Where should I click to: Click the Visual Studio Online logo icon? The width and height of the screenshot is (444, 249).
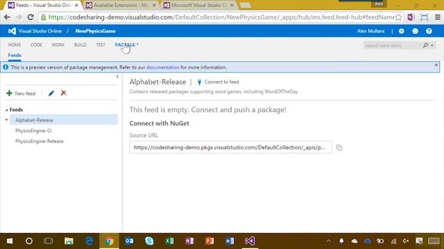pos(12,31)
